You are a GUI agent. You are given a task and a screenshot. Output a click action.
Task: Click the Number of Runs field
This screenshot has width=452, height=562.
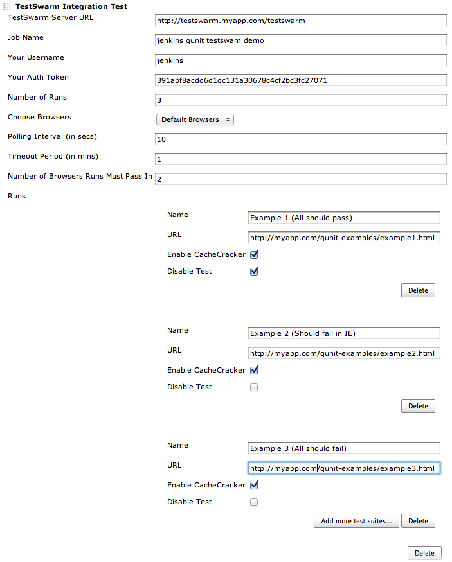coord(301,100)
